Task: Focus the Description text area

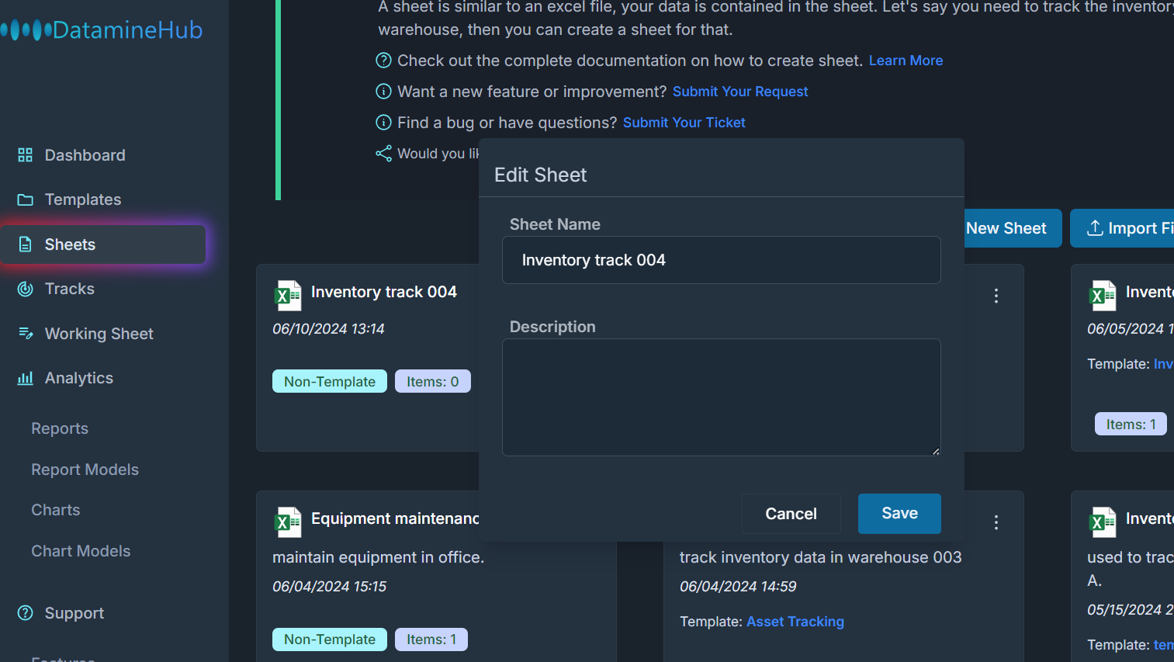Action: 722,397
